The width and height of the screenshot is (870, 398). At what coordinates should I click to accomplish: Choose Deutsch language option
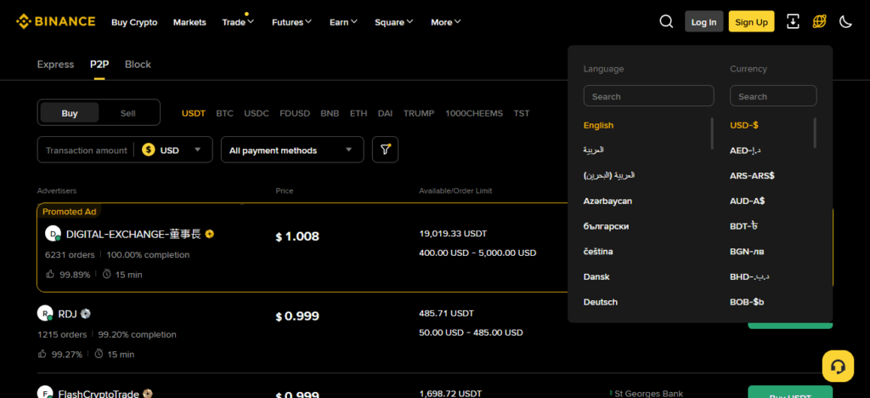[601, 302]
